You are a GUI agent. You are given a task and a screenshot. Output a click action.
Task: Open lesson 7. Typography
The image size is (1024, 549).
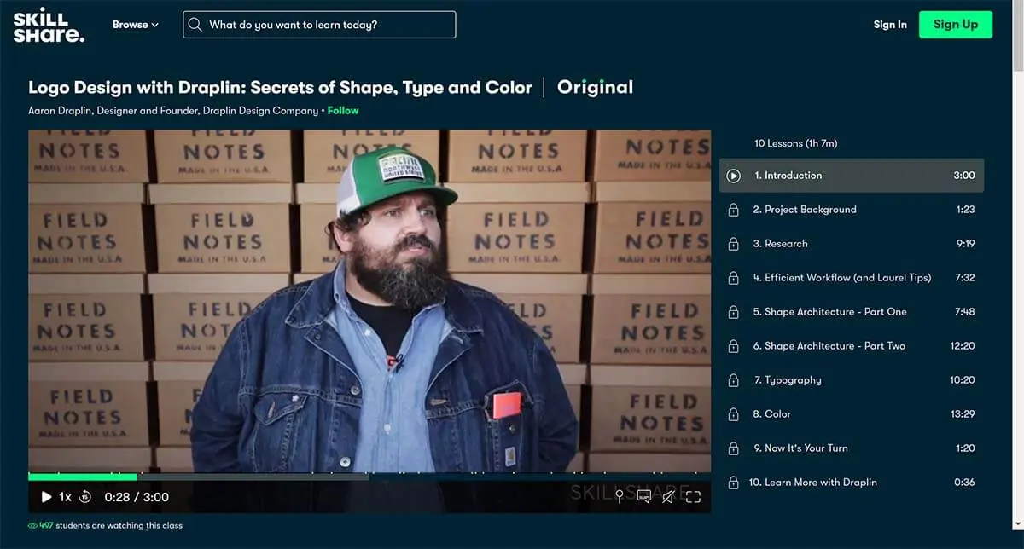(852, 380)
